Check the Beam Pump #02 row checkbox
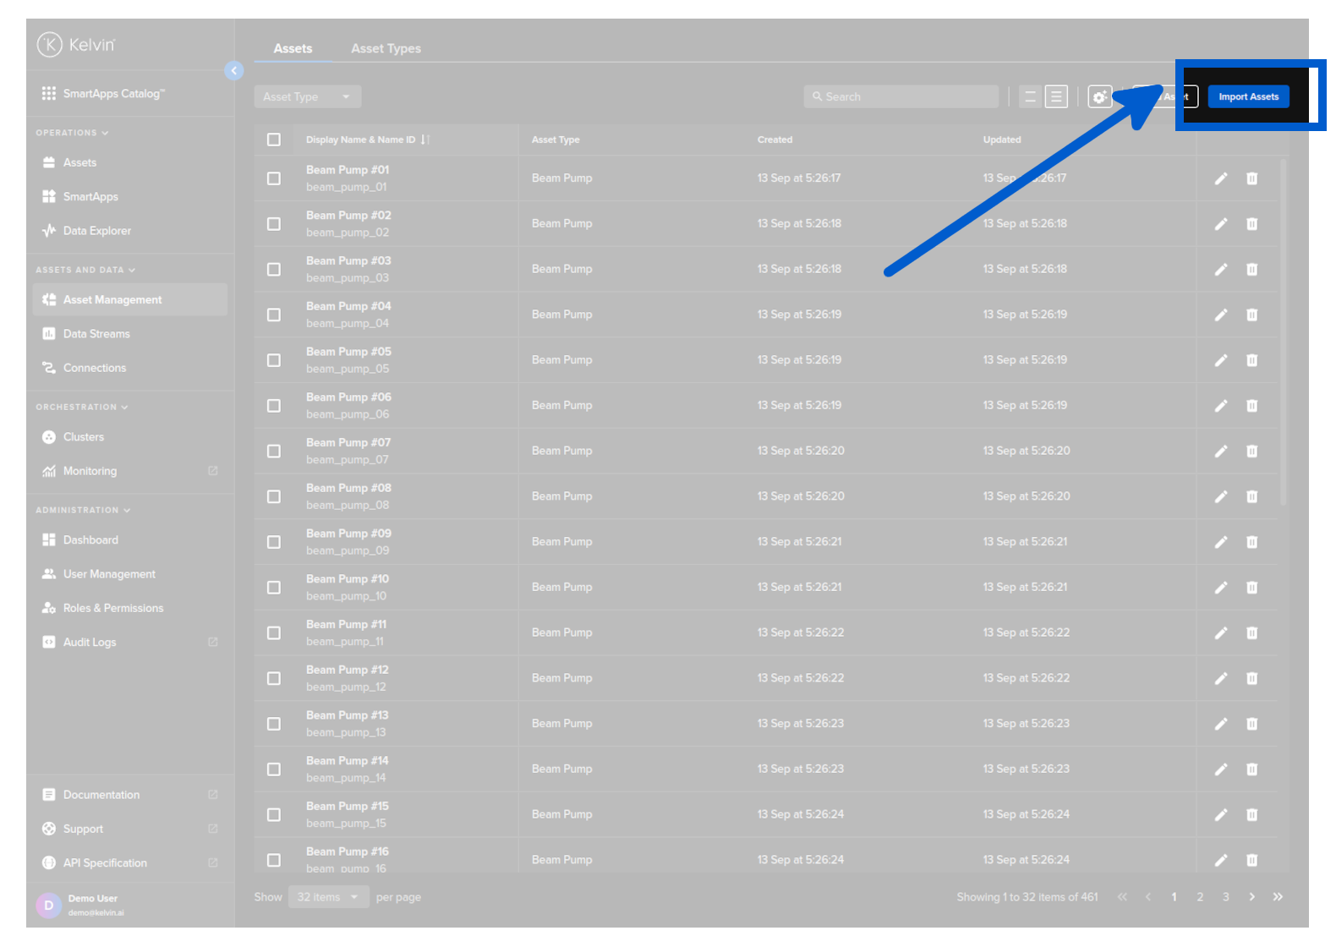Screen dimensions: 1336x947 (274, 224)
